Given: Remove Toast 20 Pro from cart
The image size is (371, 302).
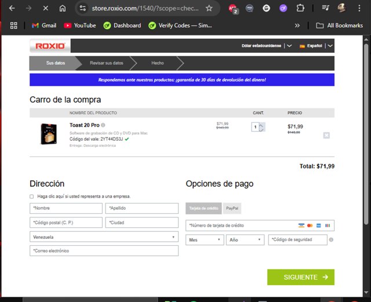Looking at the screenshot, I should pyautogui.click(x=326, y=136).
